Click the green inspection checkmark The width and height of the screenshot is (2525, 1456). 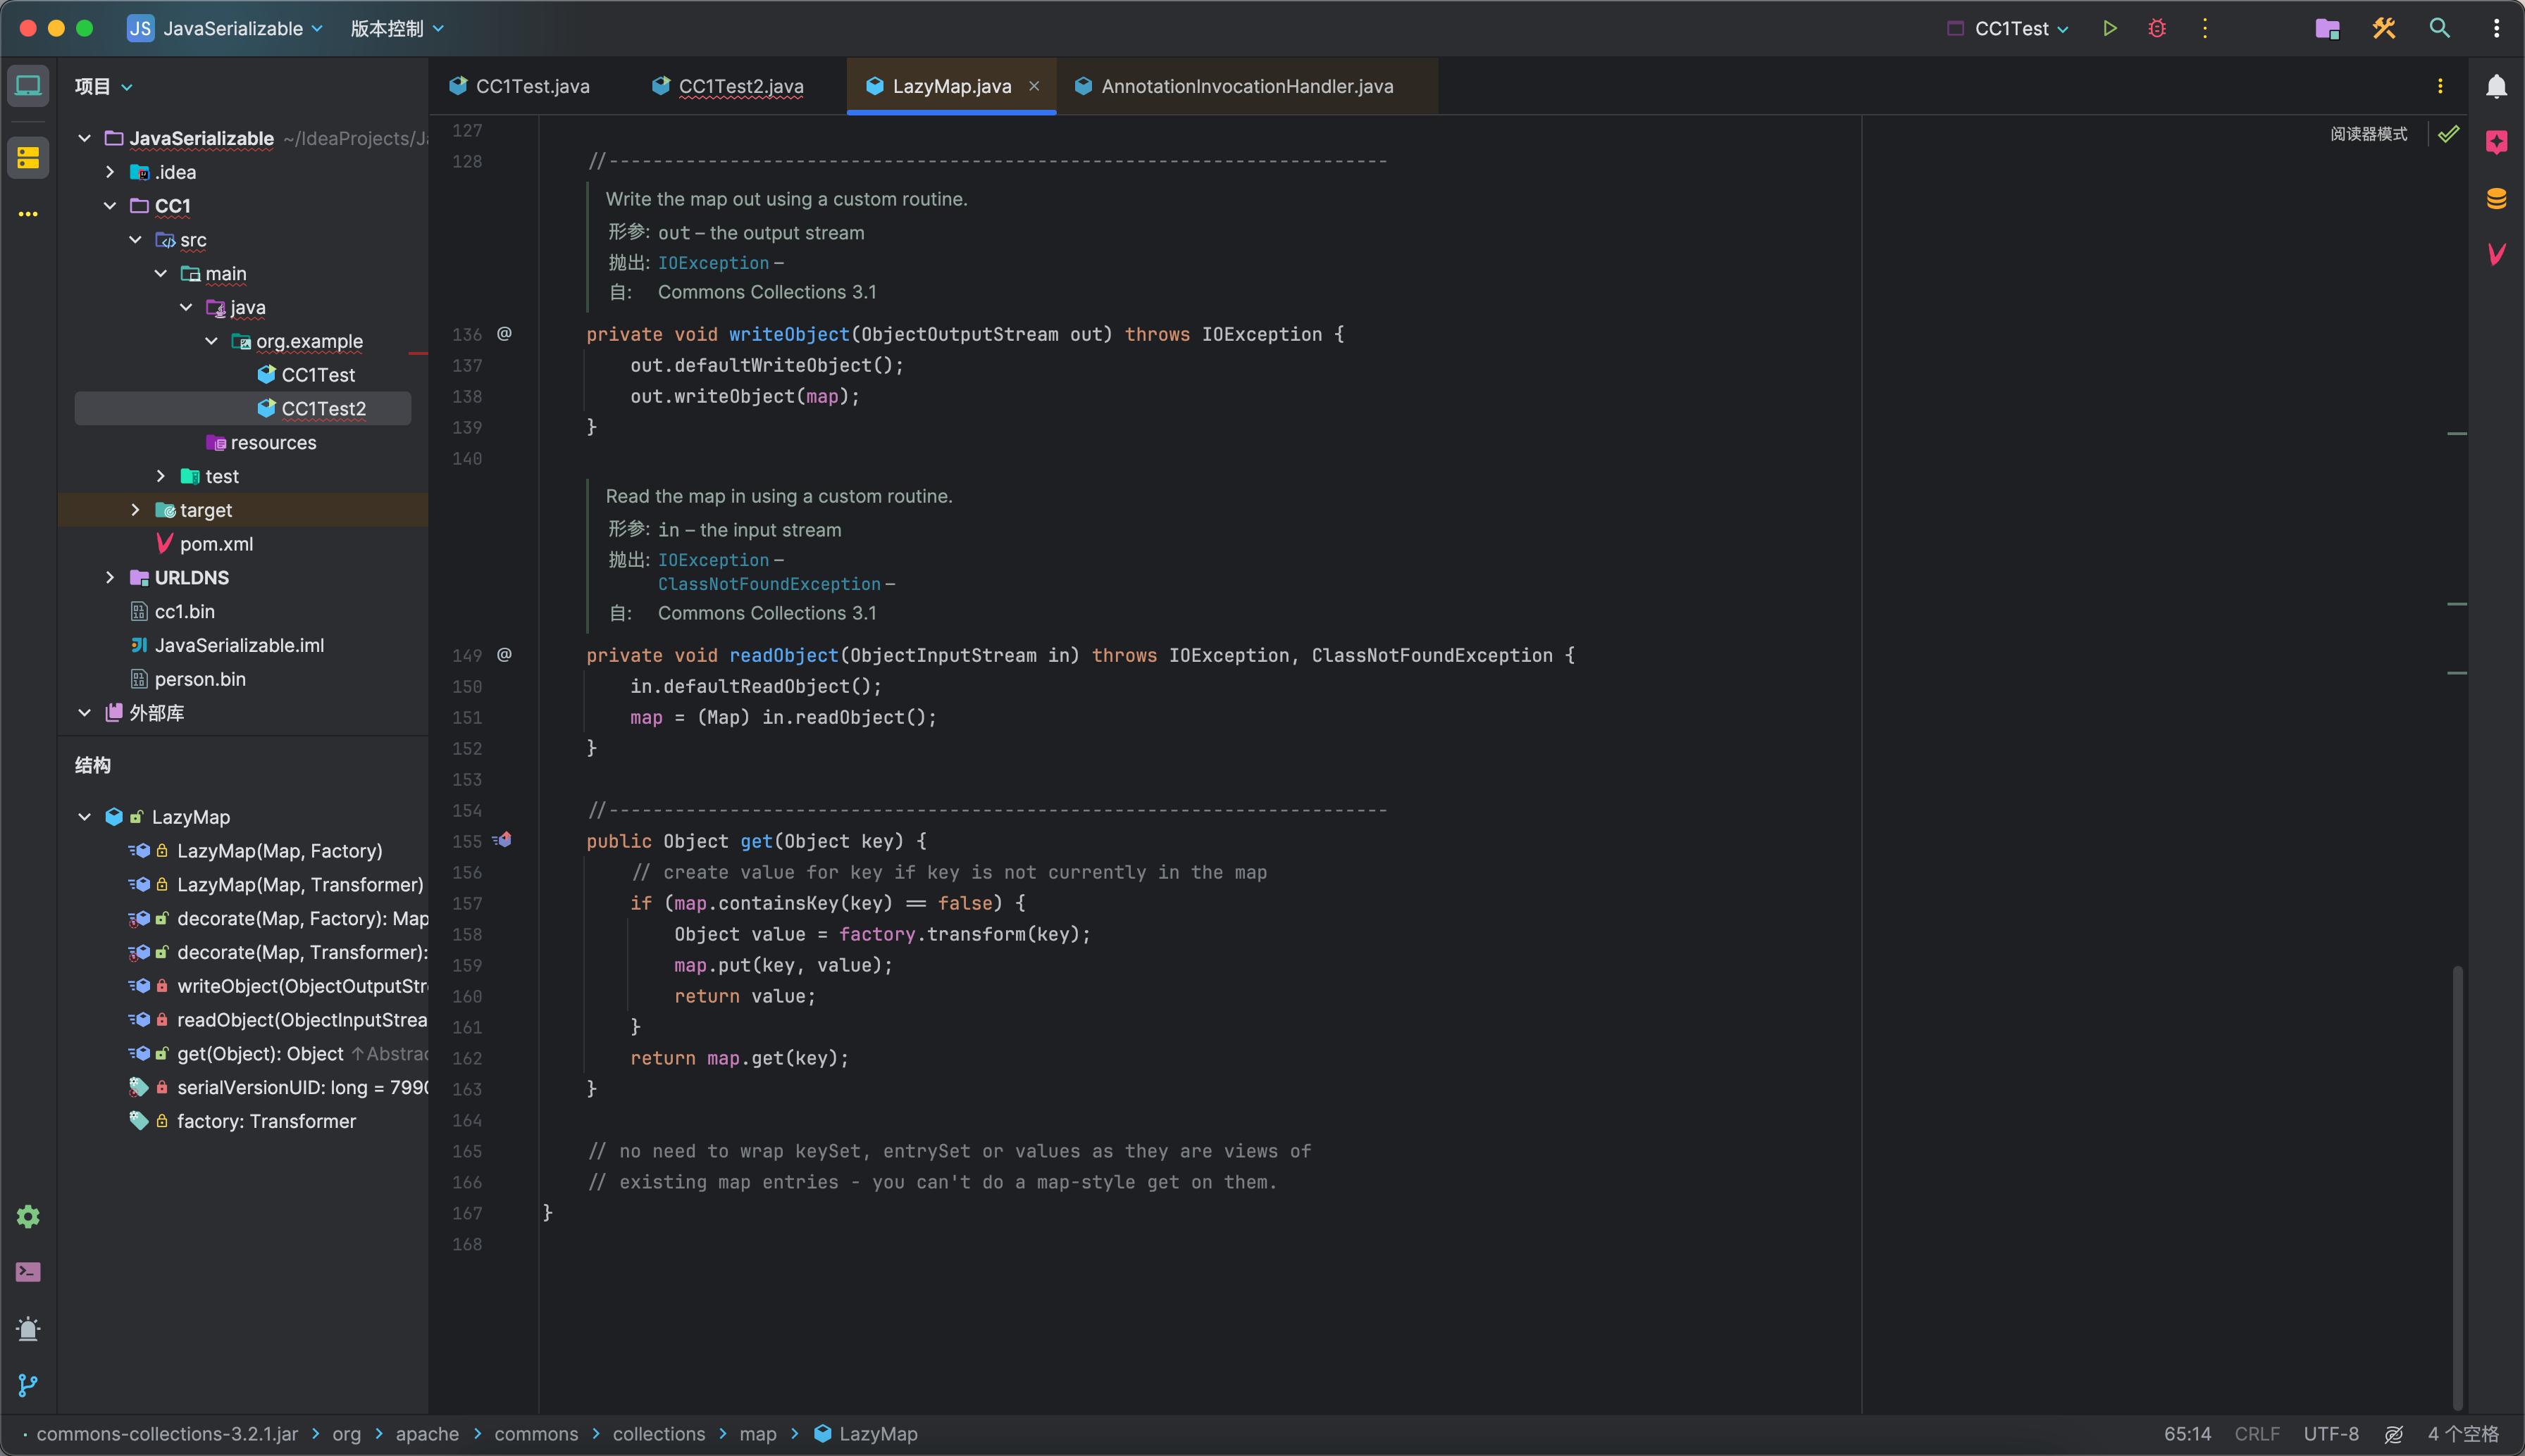tap(2448, 134)
